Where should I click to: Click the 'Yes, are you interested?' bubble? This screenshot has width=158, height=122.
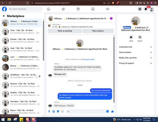click(101, 90)
